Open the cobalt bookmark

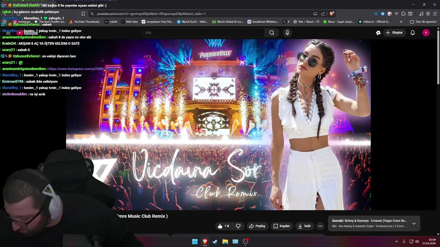click(x=111, y=22)
